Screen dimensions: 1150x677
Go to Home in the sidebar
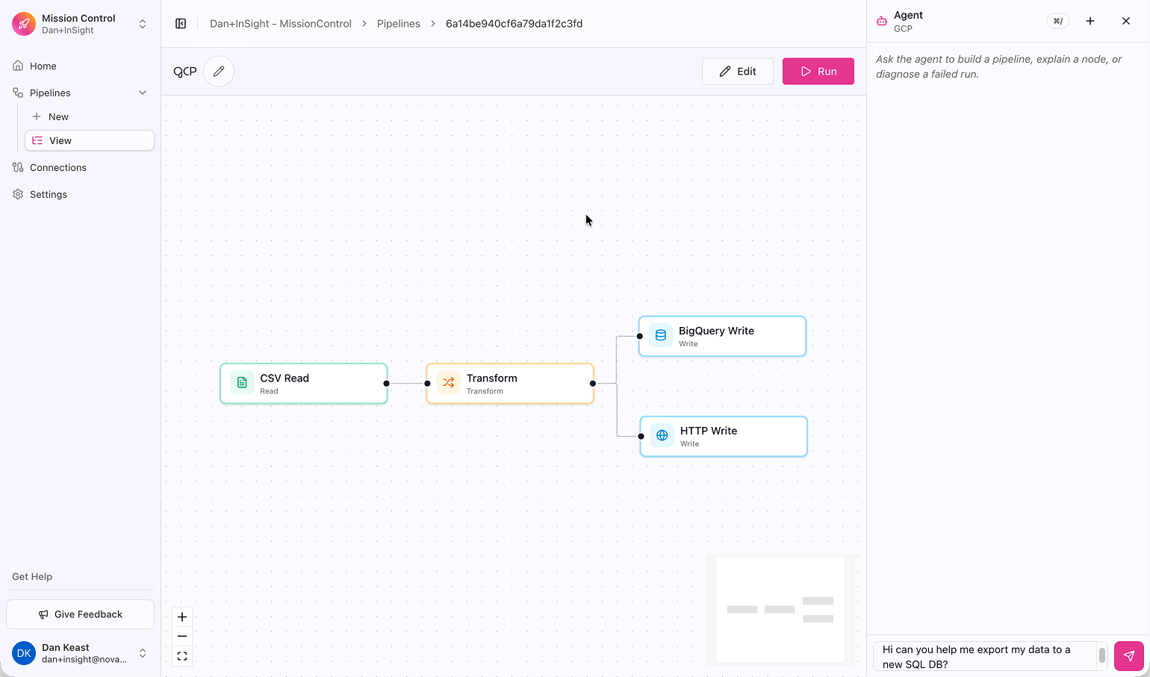81,66
